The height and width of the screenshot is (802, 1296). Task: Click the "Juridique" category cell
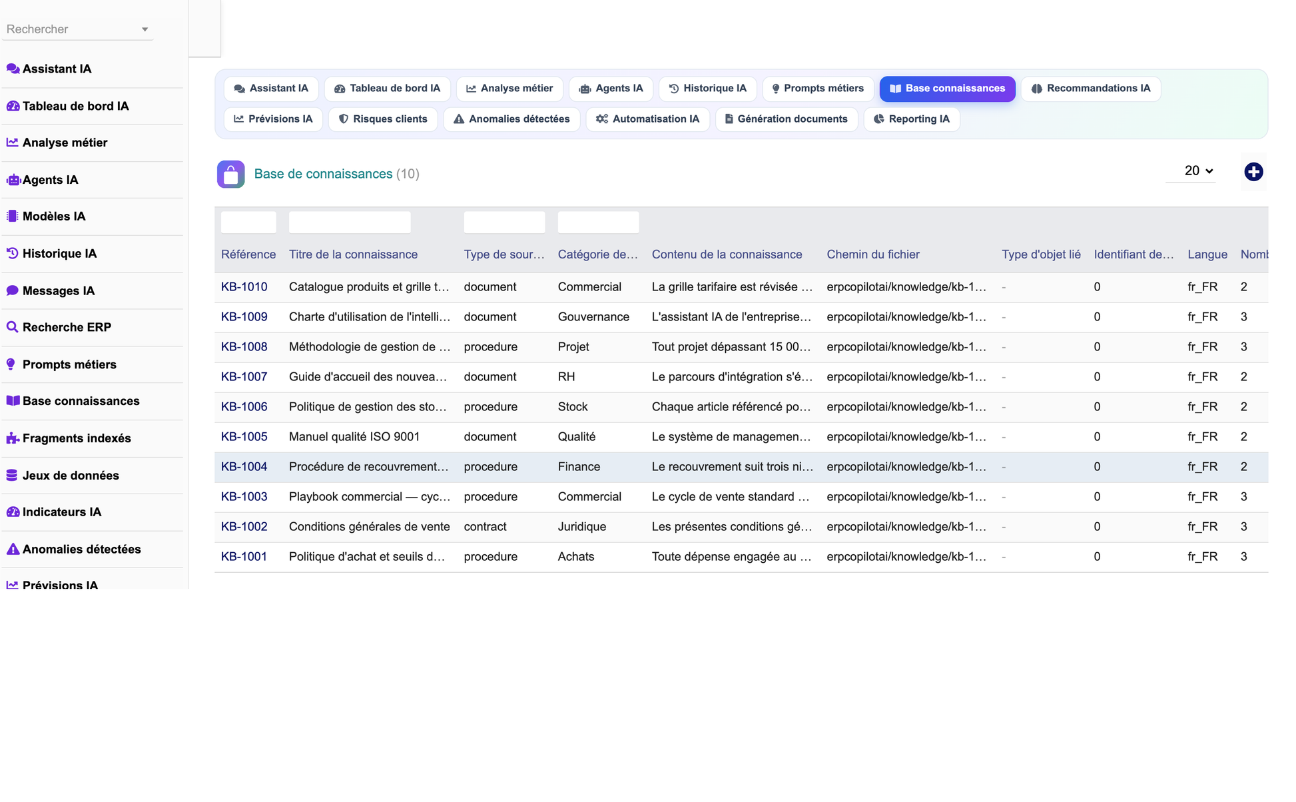(582, 527)
